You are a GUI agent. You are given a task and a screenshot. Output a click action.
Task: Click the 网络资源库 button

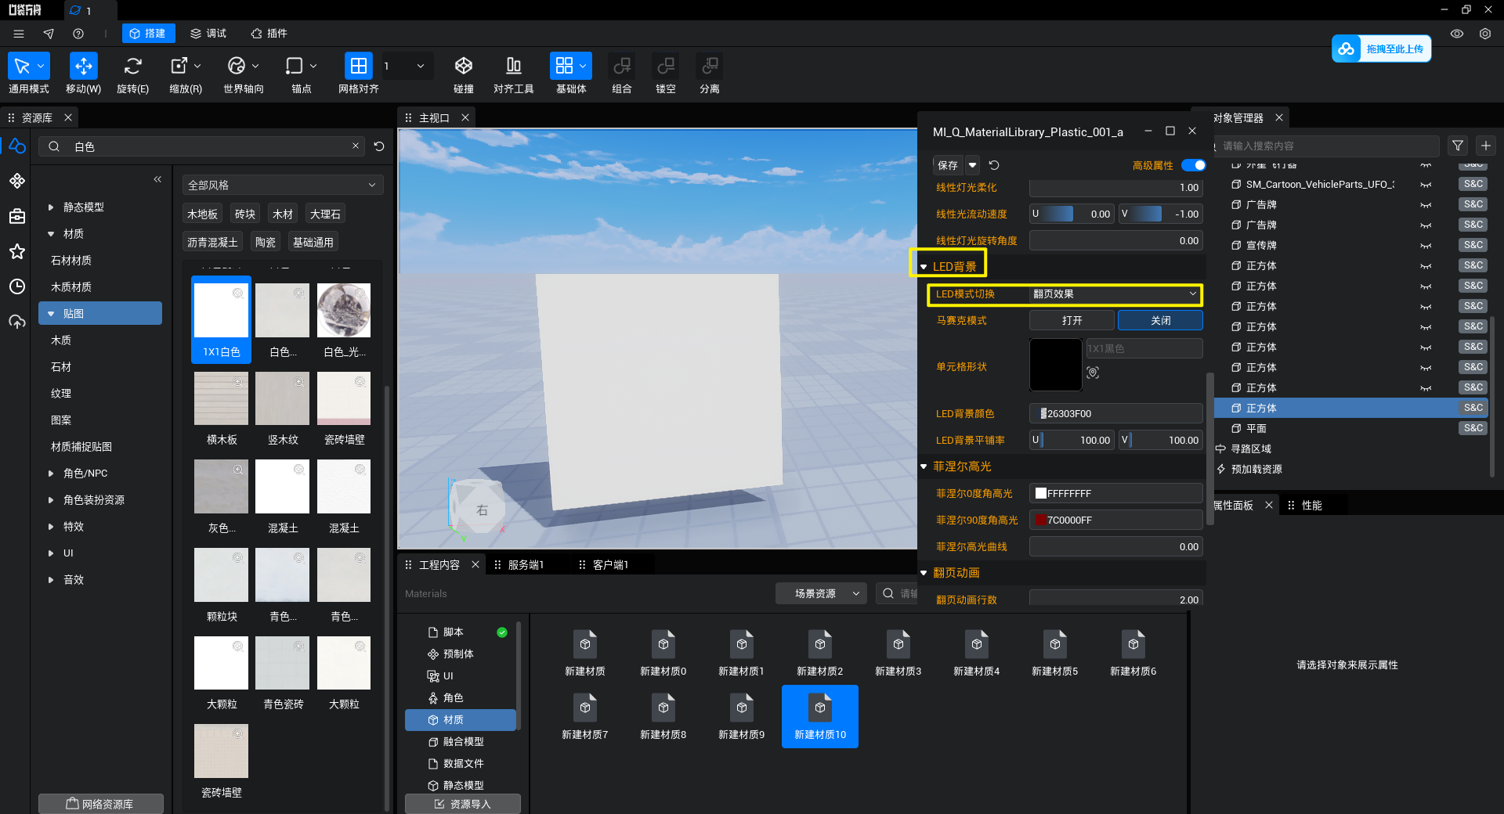tap(101, 804)
